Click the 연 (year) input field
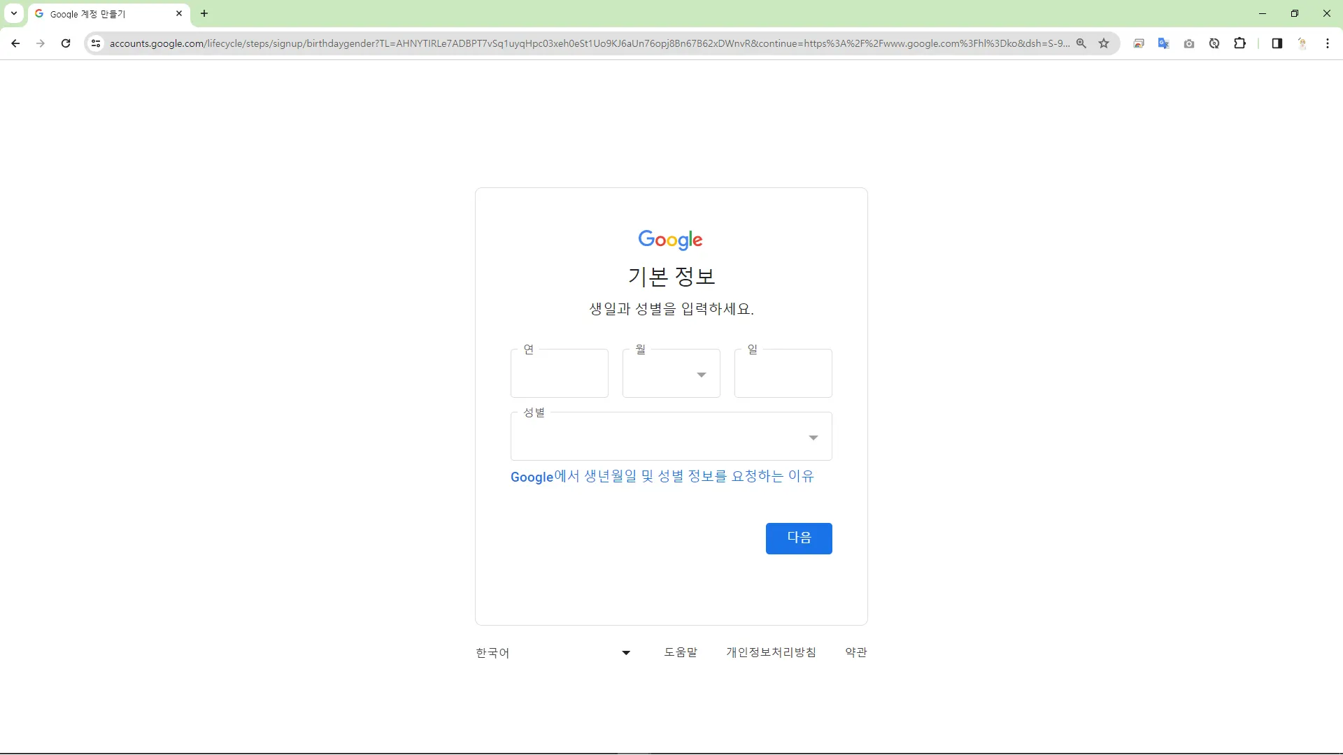 click(559, 374)
